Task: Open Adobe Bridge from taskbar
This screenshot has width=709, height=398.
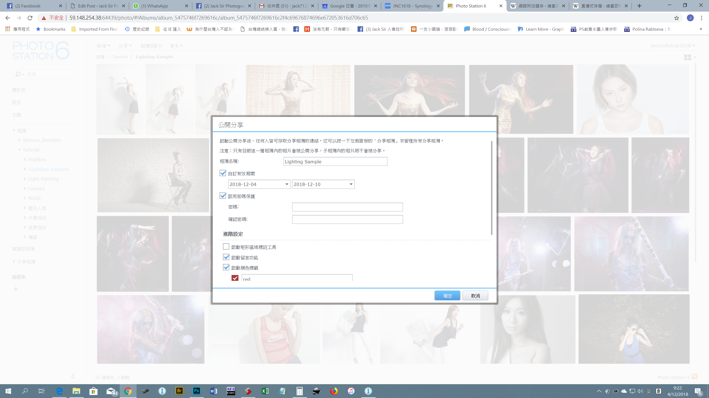Action: (x=179, y=391)
